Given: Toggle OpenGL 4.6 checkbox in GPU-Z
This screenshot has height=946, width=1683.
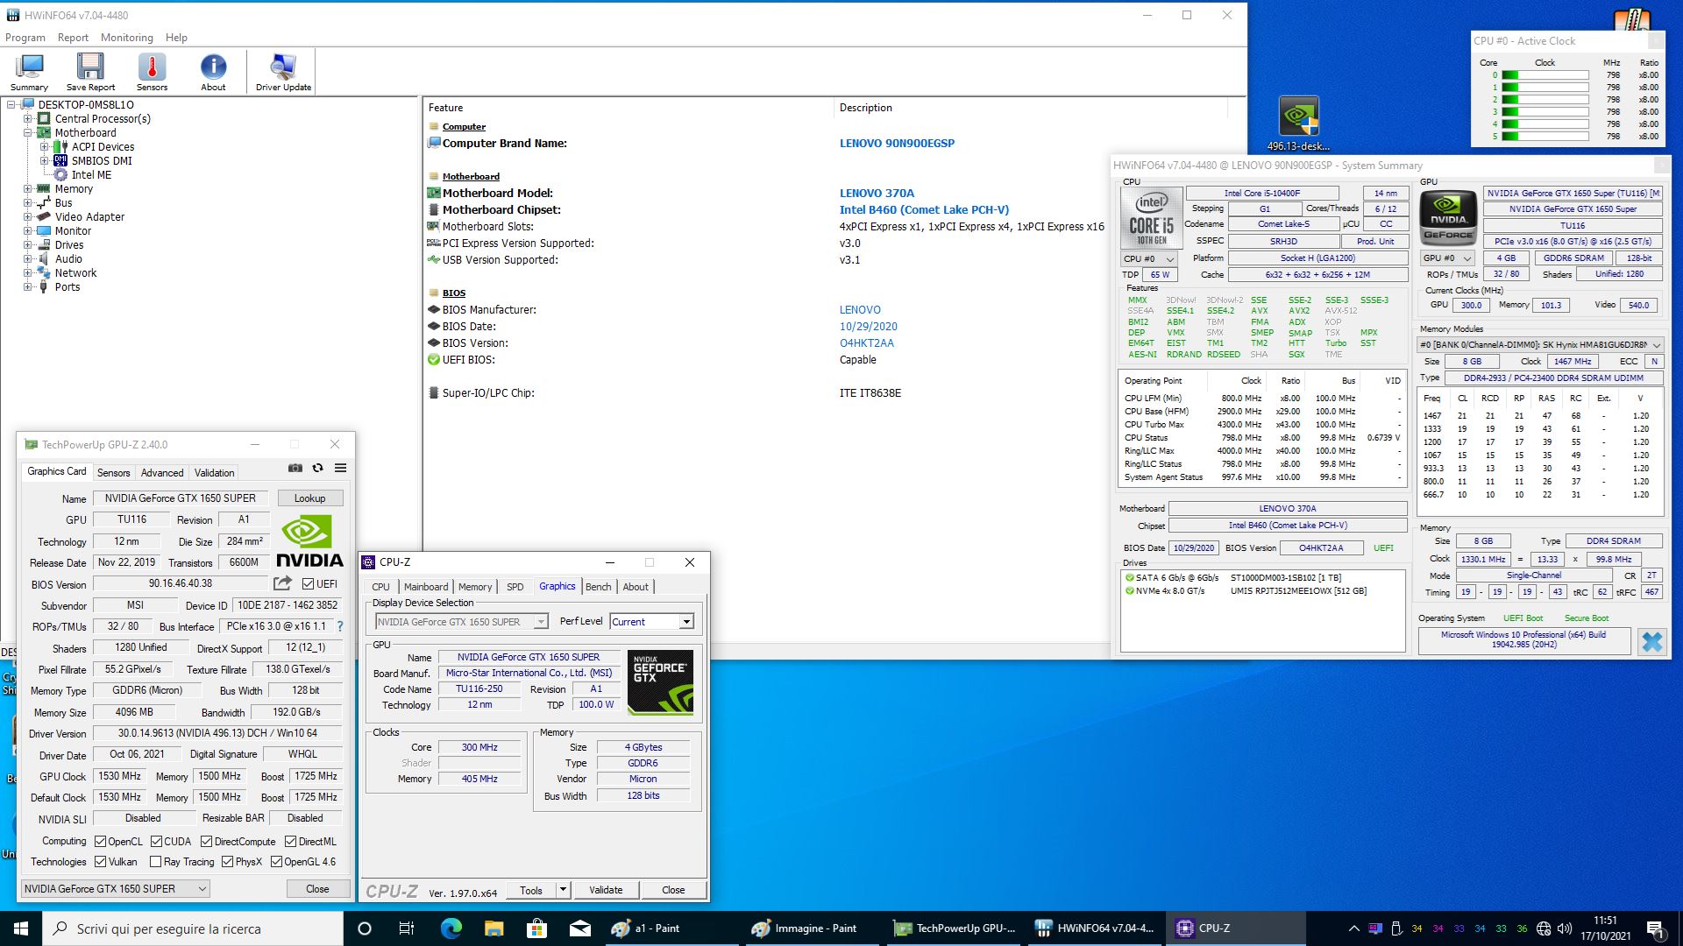Looking at the screenshot, I should 275,862.
